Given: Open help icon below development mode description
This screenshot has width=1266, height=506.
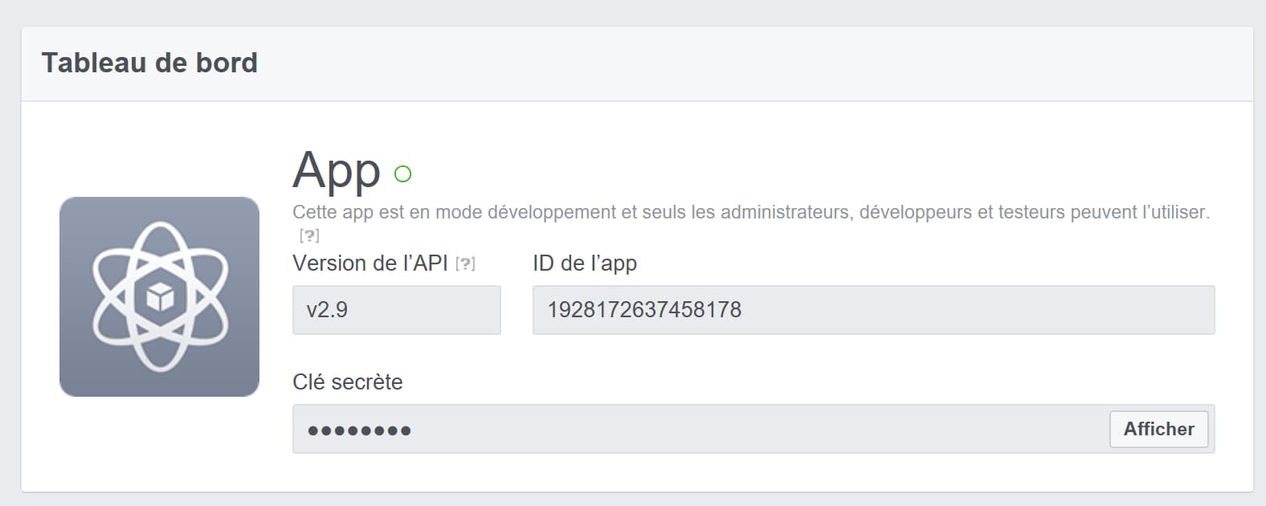Looking at the screenshot, I should [309, 235].
